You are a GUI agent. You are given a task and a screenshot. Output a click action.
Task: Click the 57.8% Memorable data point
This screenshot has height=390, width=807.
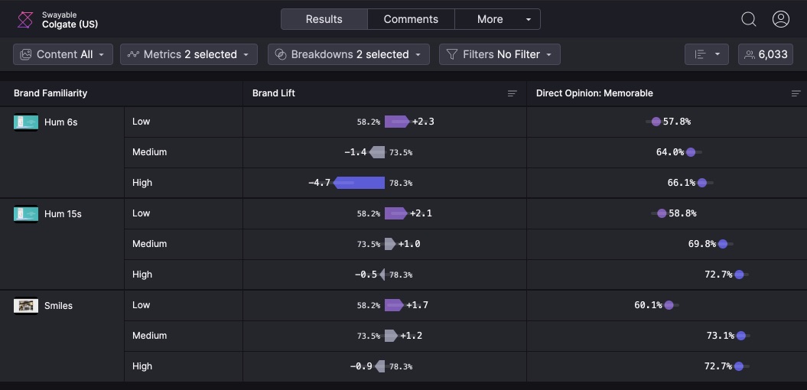tap(656, 122)
